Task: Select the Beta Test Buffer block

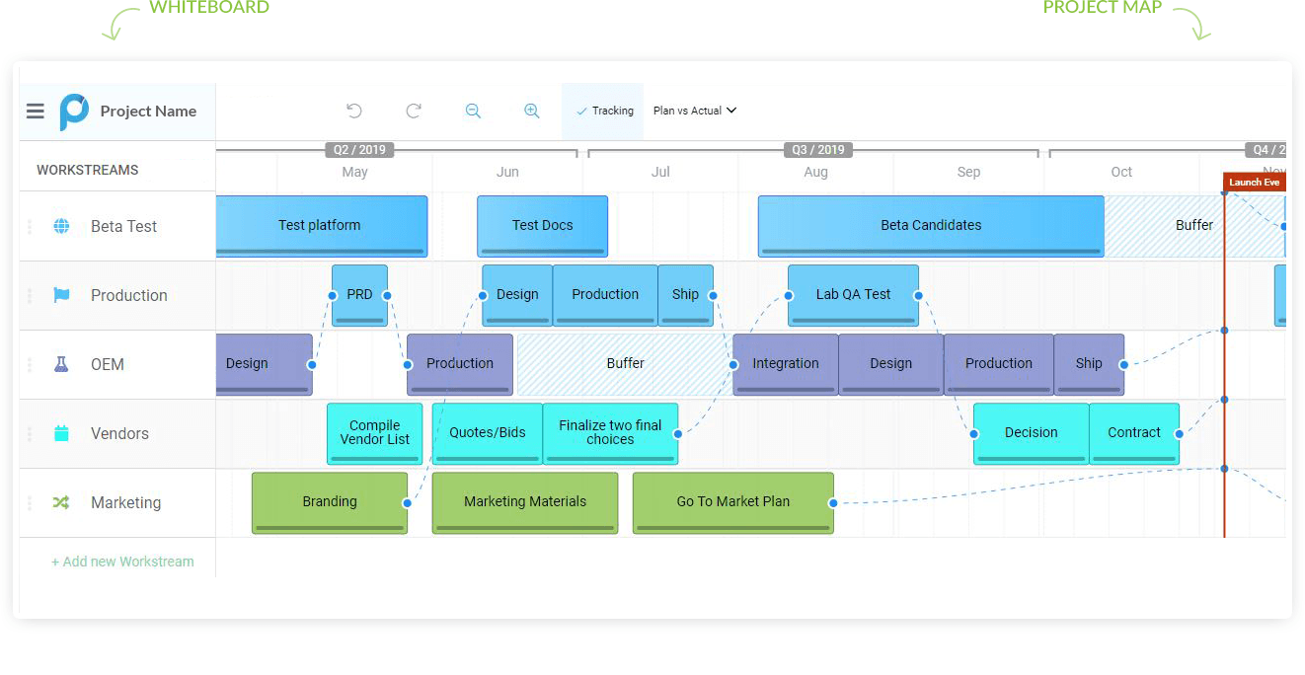Action: coord(1193,226)
